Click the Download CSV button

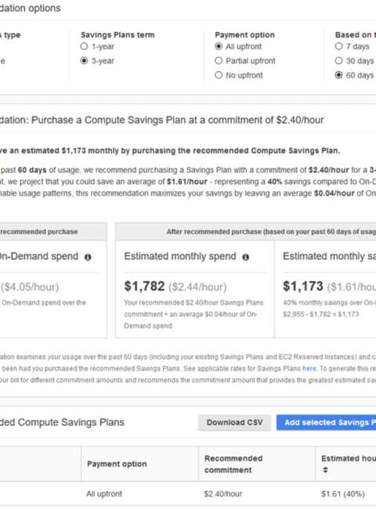click(234, 422)
